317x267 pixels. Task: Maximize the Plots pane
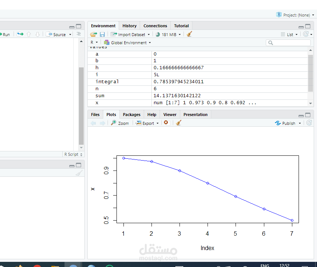click(x=308, y=115)
